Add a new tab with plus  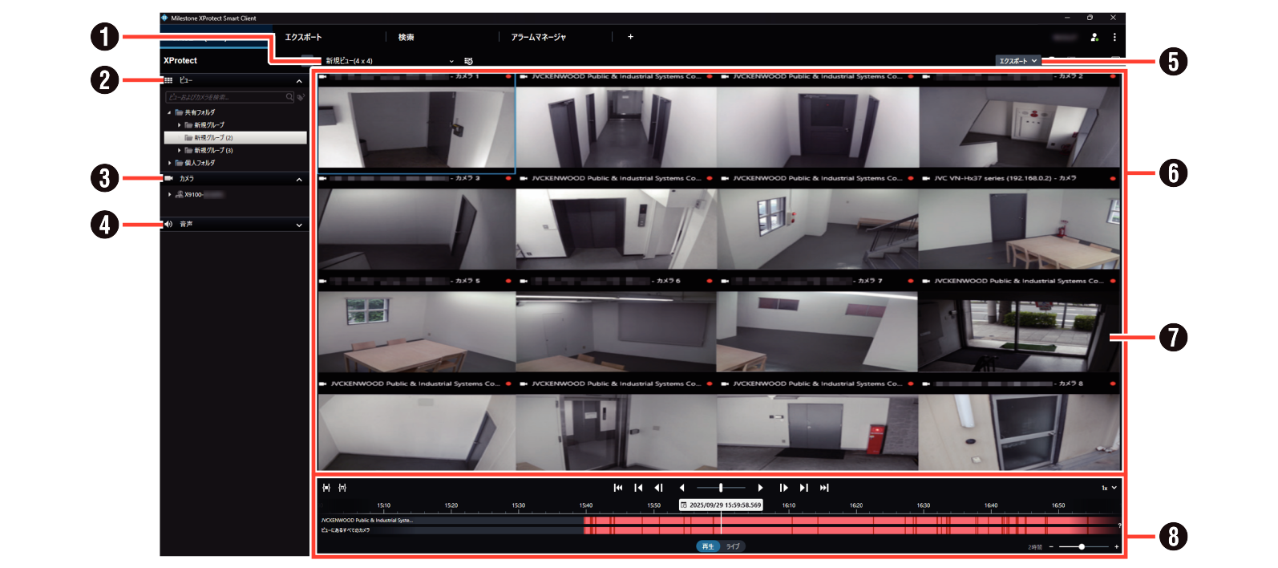point(630,37)
